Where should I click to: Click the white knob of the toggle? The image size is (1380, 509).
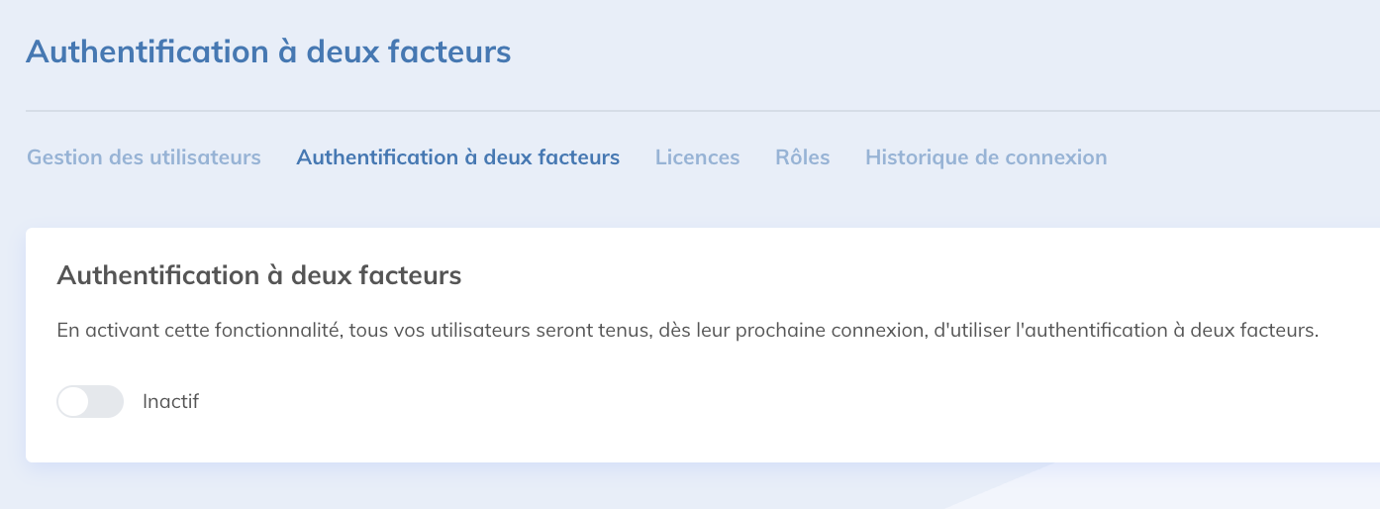tap(74, 402)
